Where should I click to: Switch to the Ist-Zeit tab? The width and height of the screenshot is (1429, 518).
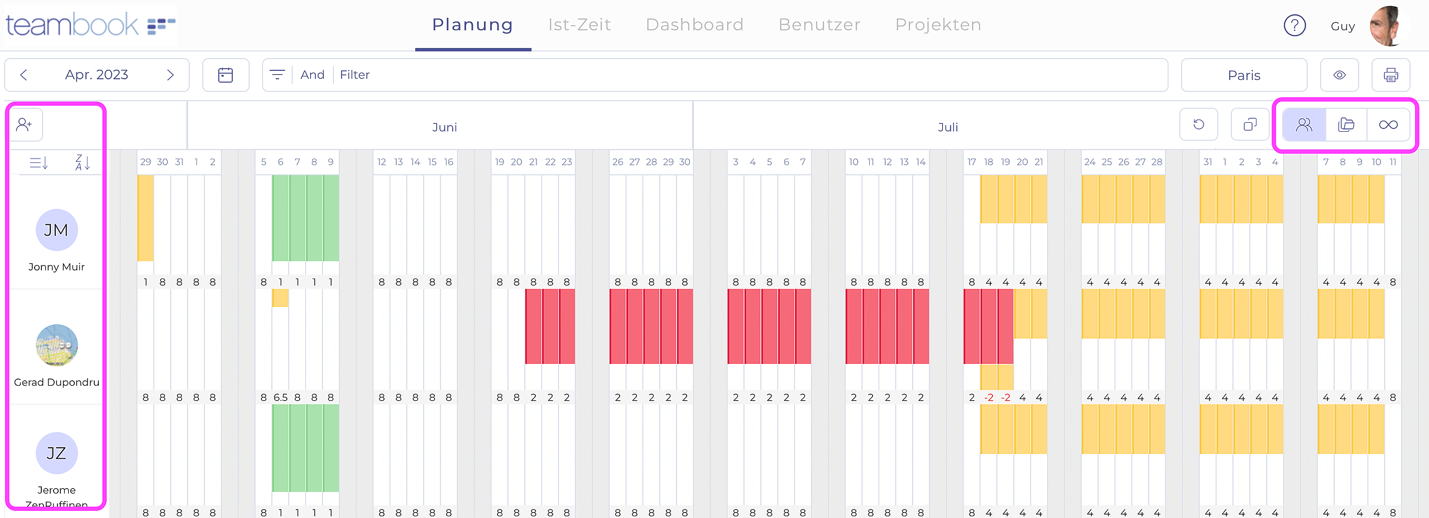click(579, 25)
